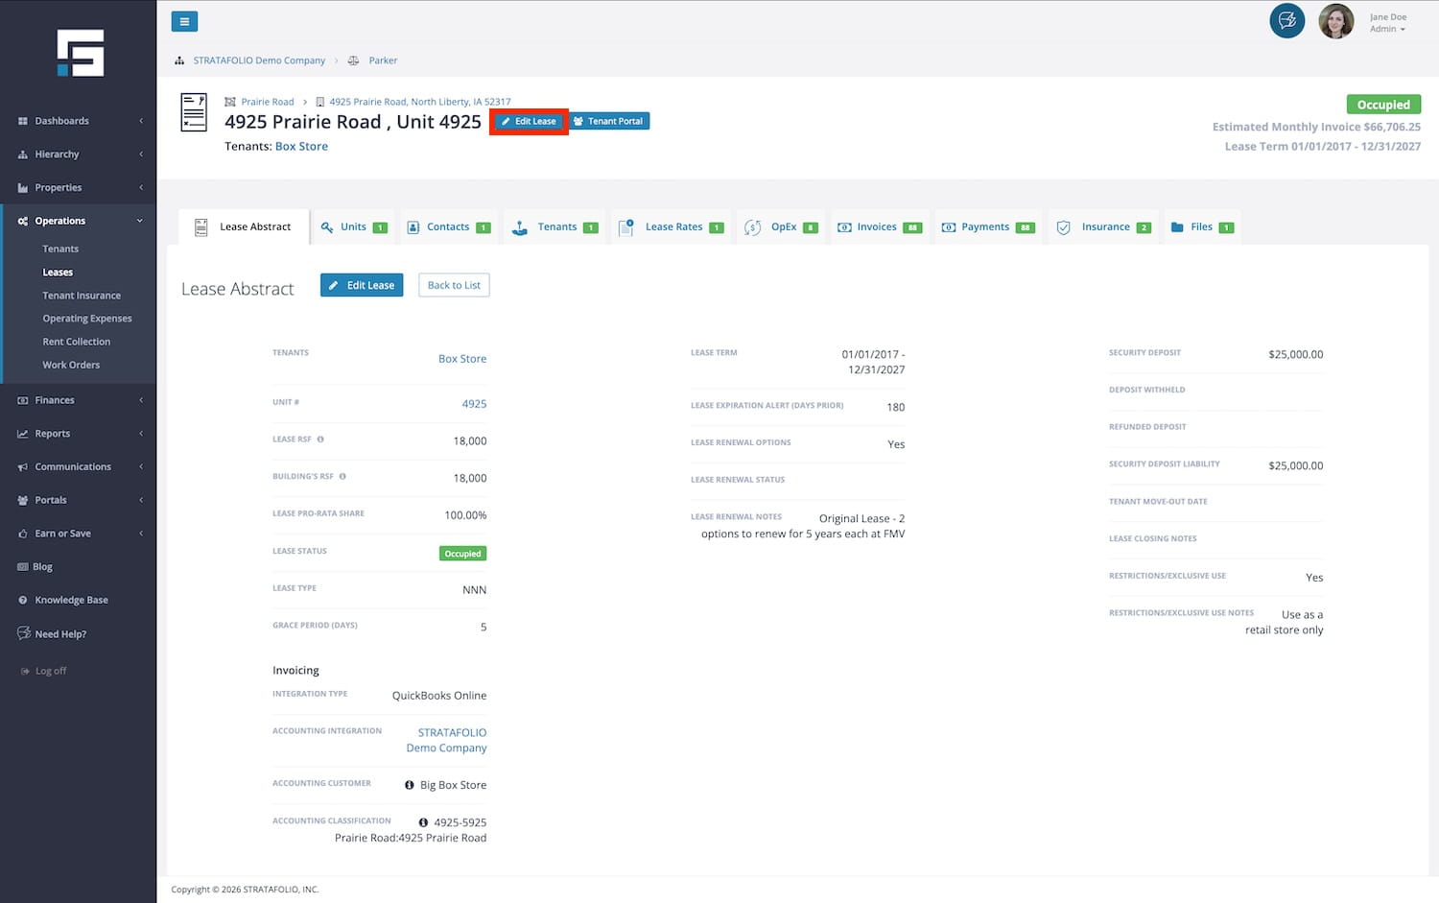Image resolution: width=1439 pixels, height=903 pixels.
Task: Click the info icon beside Lease RSF
Action: pyautogui.click(x=320, y=440)
